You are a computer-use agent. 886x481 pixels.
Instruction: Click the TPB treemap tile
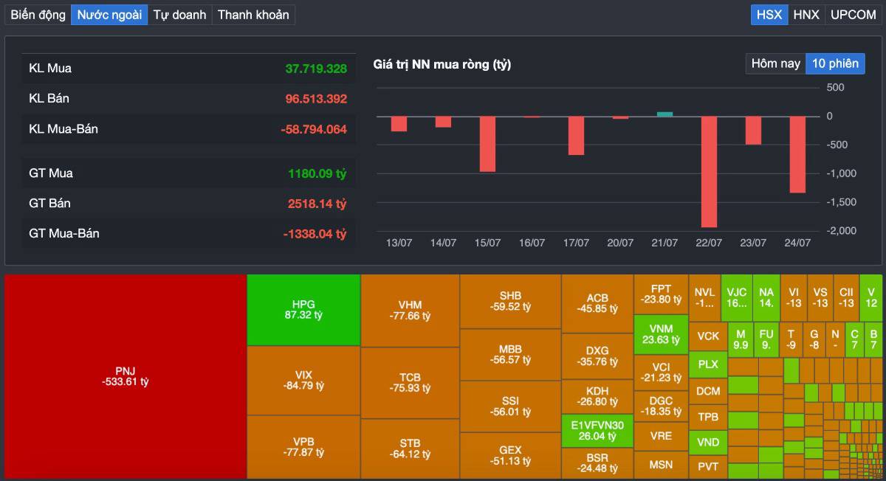pos(708,417)
